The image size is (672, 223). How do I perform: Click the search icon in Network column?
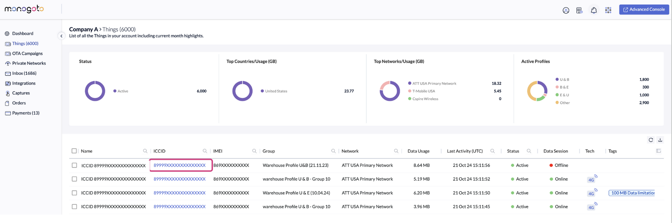pyautogui.click(x=396, y=151)
